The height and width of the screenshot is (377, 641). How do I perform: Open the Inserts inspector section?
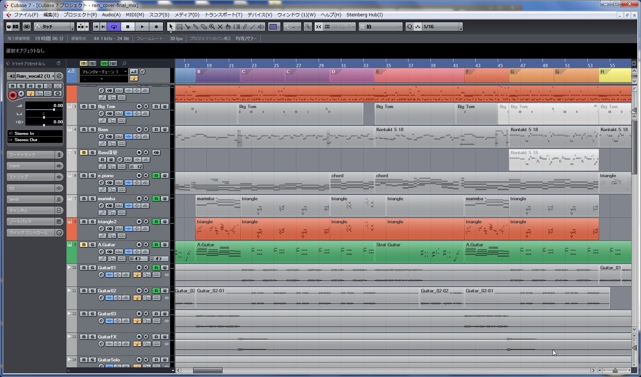pyautogui.click(x=35, y=166)
